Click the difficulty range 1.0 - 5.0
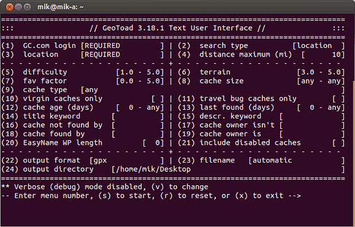The image size is (355, 227). coord(140,72)
